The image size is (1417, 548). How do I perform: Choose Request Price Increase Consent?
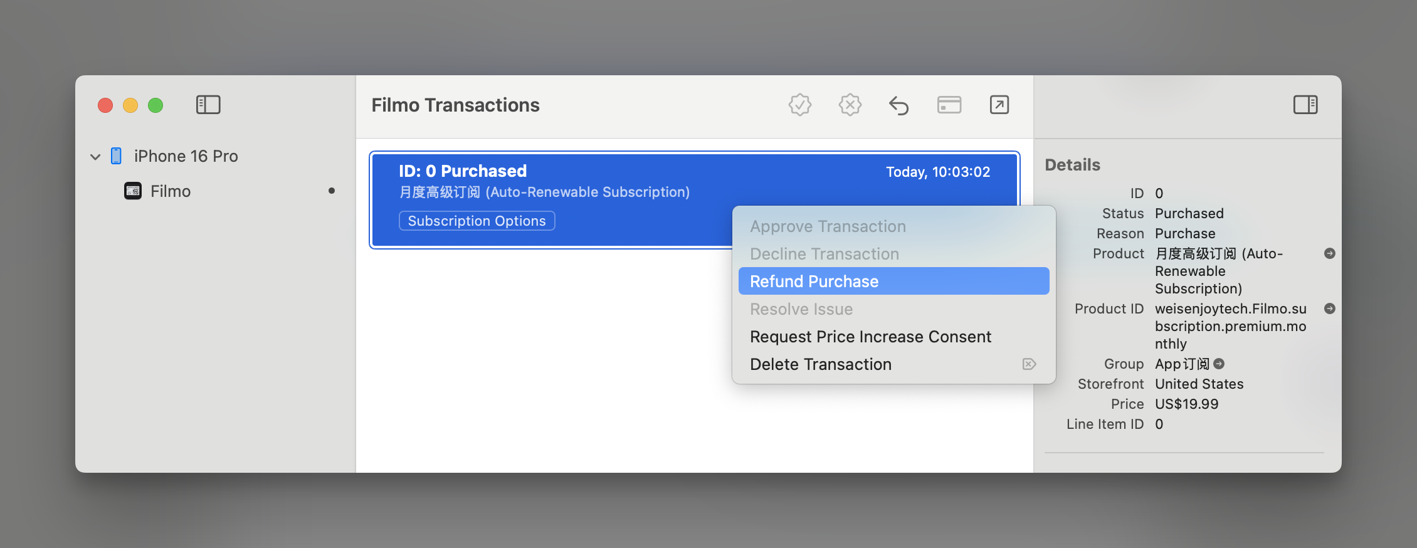(870, 337)
